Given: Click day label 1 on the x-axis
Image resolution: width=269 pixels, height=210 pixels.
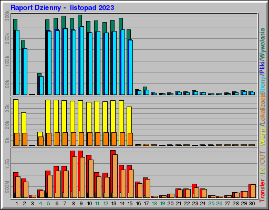Looking at the screenshot, I should coord(17,204).
